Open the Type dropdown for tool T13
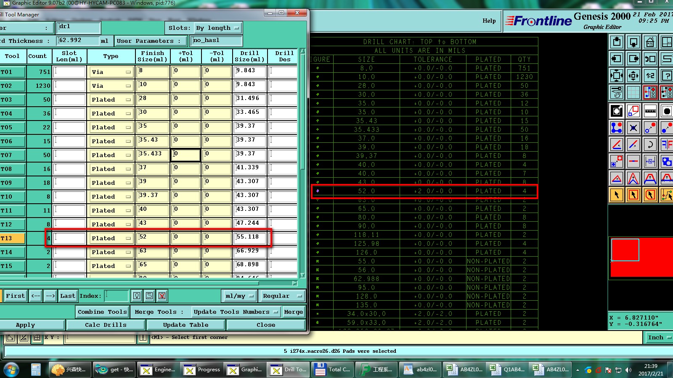This screenshot has width=673, height=378. [x=111, y=238]
